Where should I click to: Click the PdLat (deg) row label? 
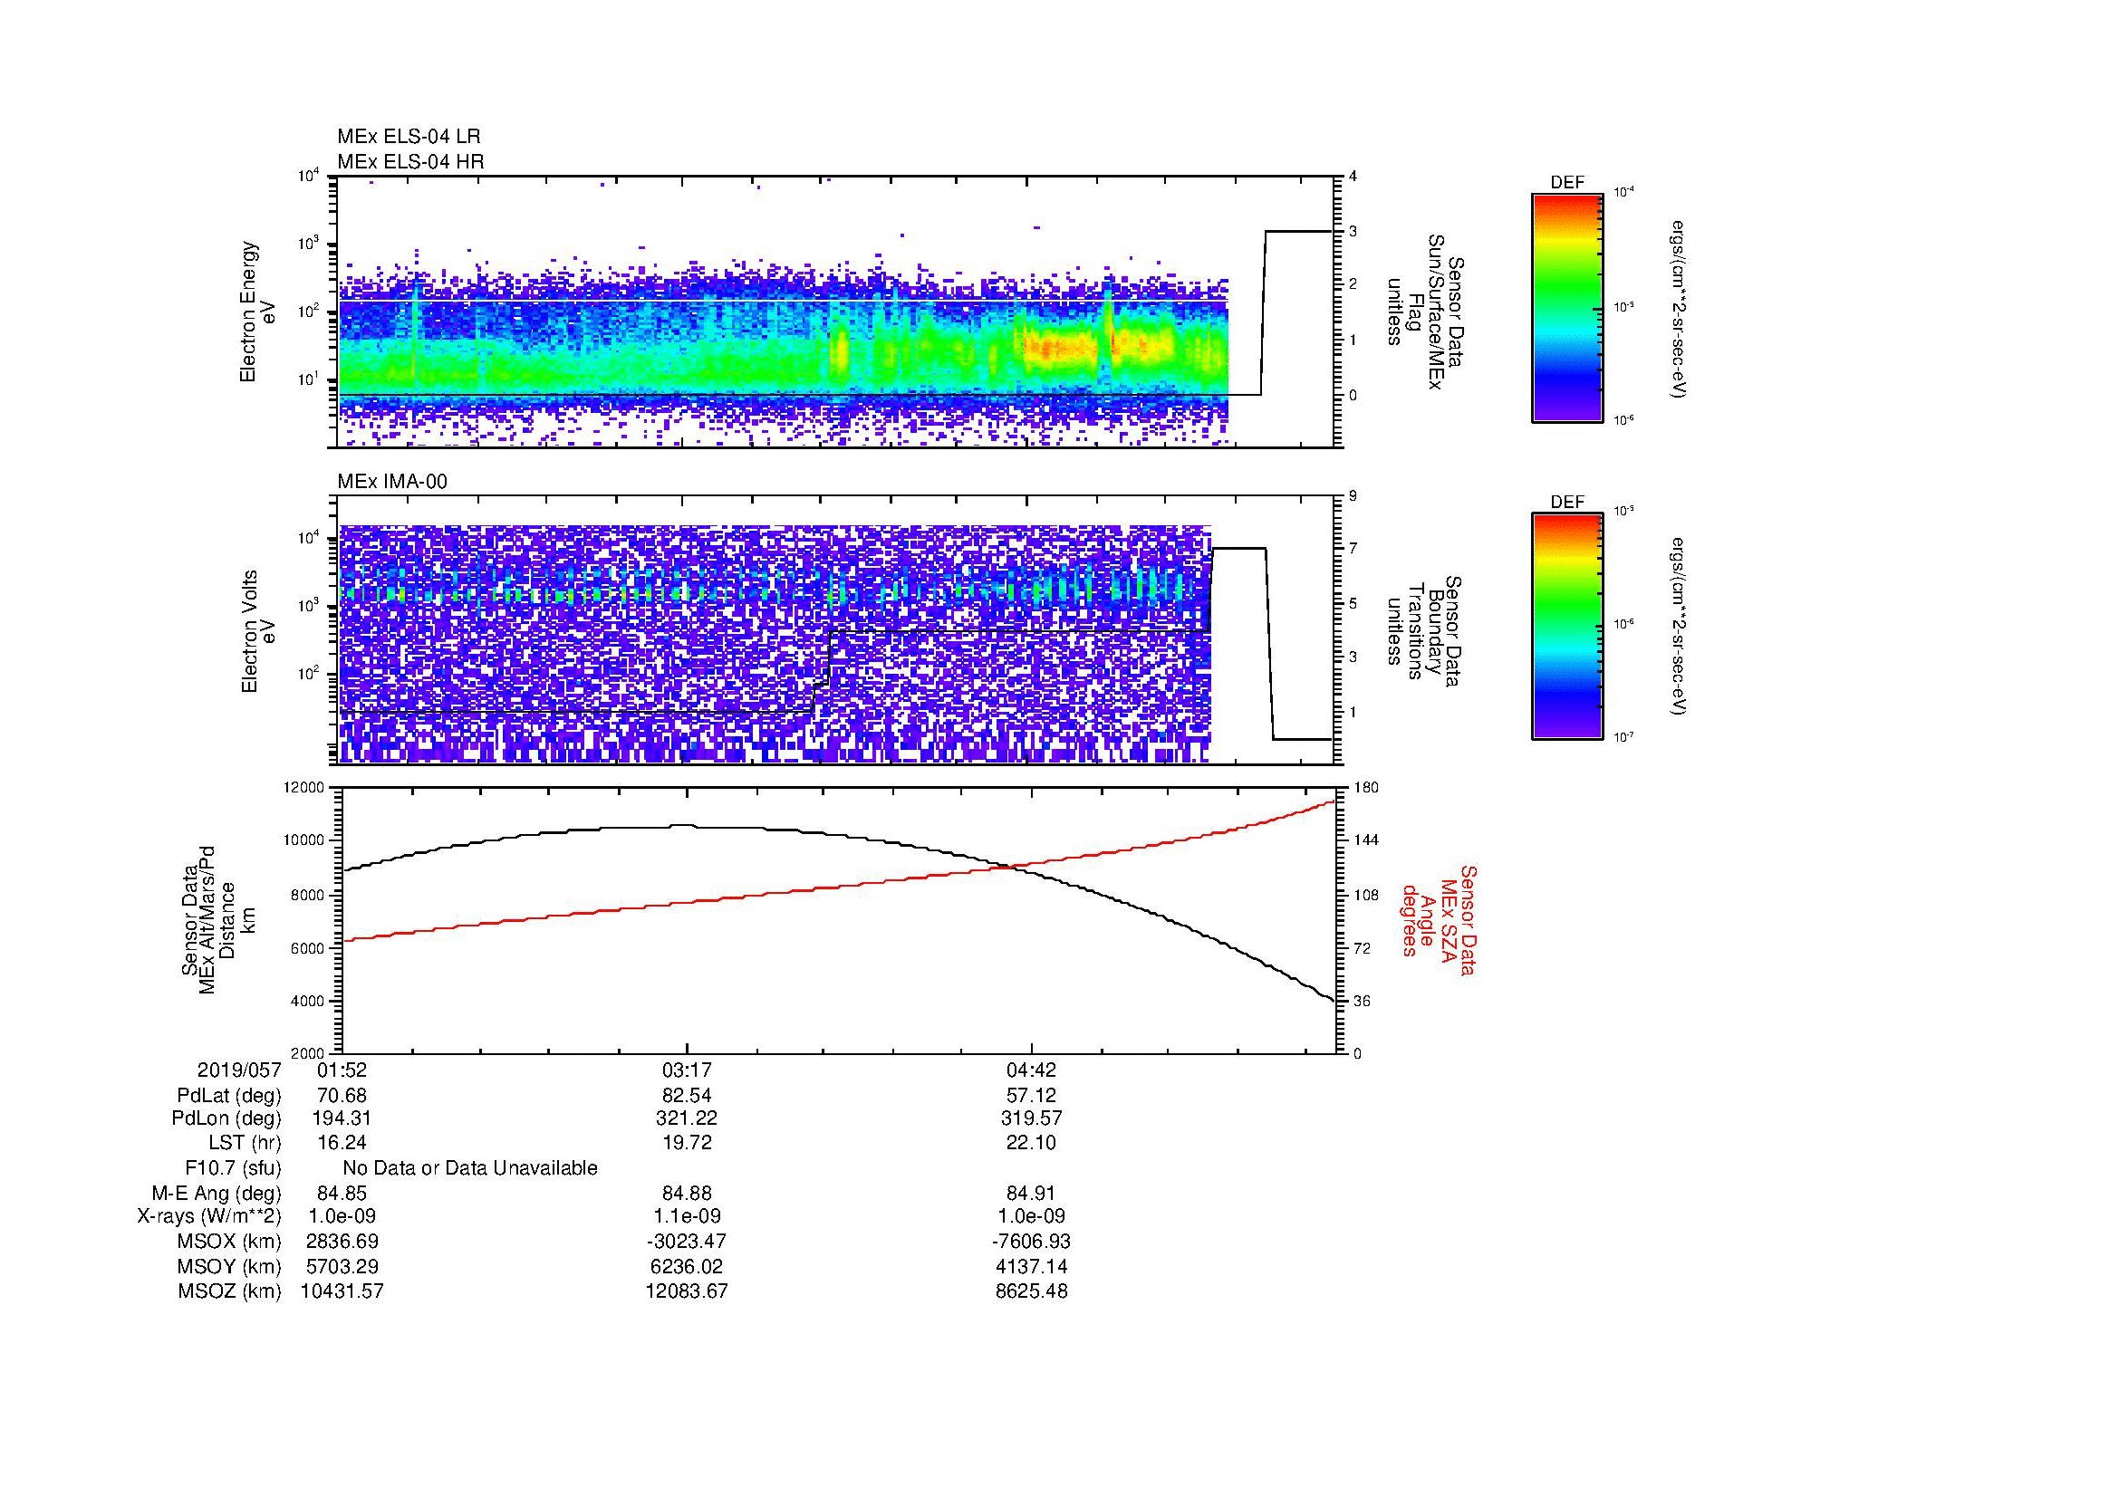click(230, 1096)
